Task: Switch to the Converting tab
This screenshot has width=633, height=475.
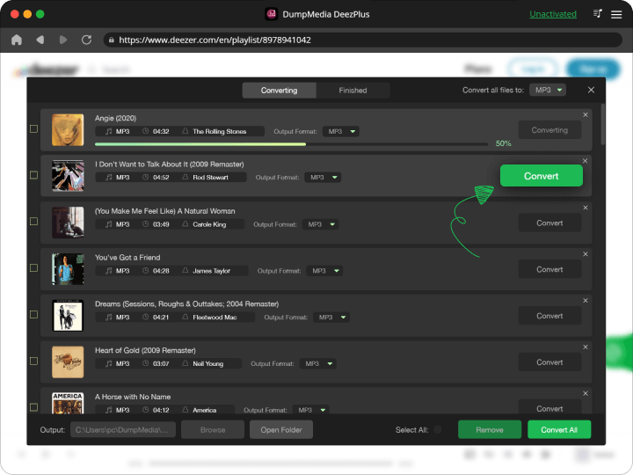Action: [x=279, y=91]
